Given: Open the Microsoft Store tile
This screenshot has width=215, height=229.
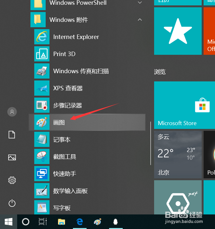Looking at the screenshot, I should point(185,105).
